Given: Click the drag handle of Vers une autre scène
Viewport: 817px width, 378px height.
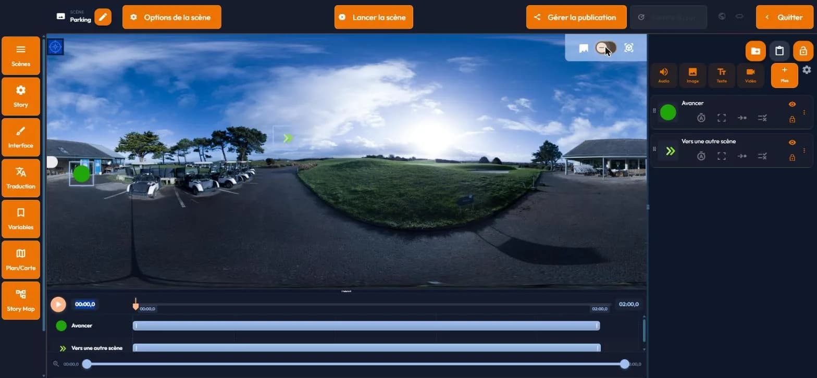Looking at the screenshot, I should (654, 149).
